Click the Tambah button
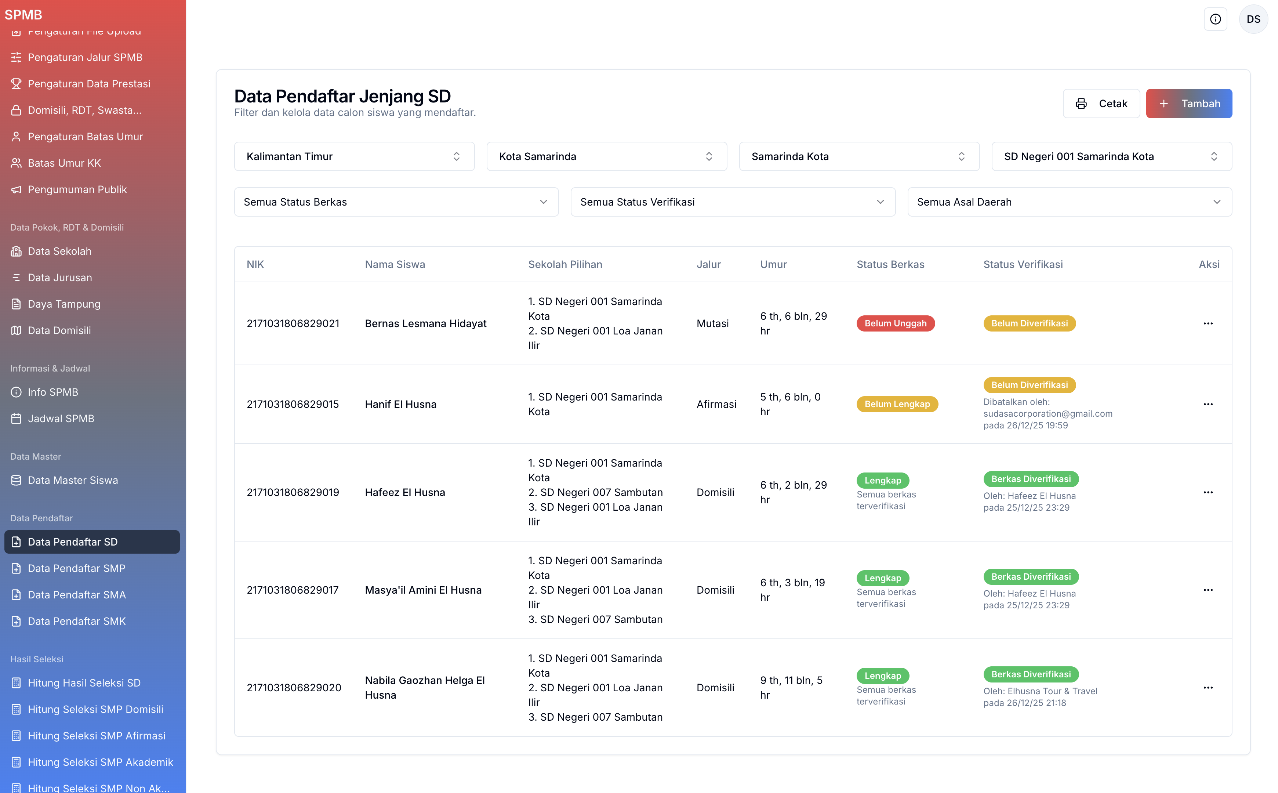1278x793 pixels. (x=1189, y=103)
